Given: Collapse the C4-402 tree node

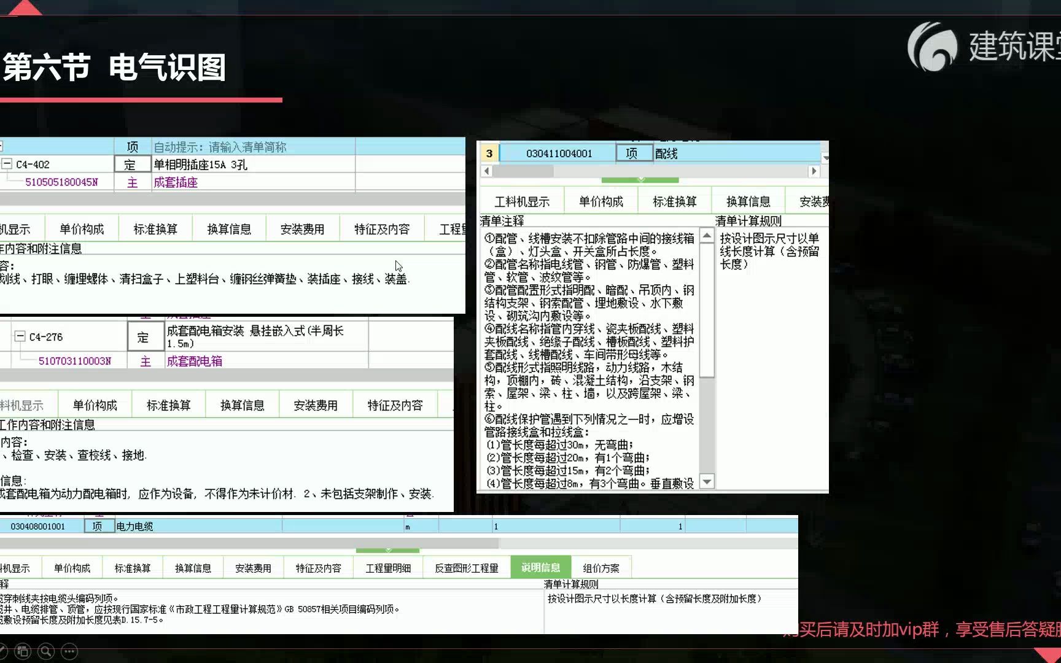Looking at the screenshot, I should [x=7, y=164].
